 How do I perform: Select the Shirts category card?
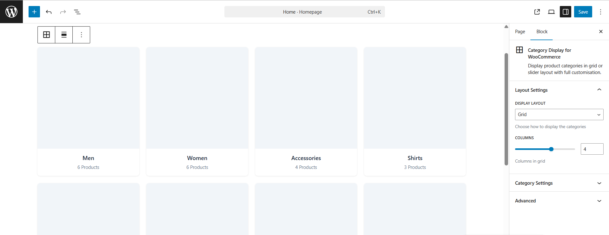point(415,111)
